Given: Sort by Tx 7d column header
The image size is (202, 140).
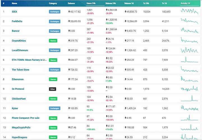Looking at the screenshot, I should click(164, 3).
